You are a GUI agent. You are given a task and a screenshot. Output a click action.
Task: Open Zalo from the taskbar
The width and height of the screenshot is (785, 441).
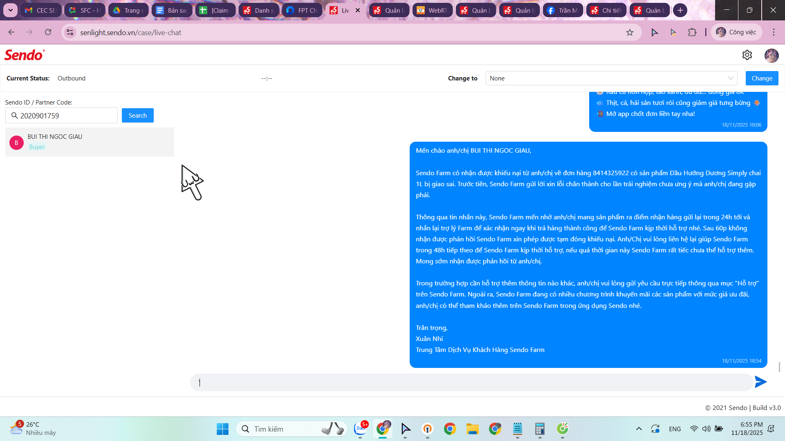pyautogui.click(x=360, y=429)
